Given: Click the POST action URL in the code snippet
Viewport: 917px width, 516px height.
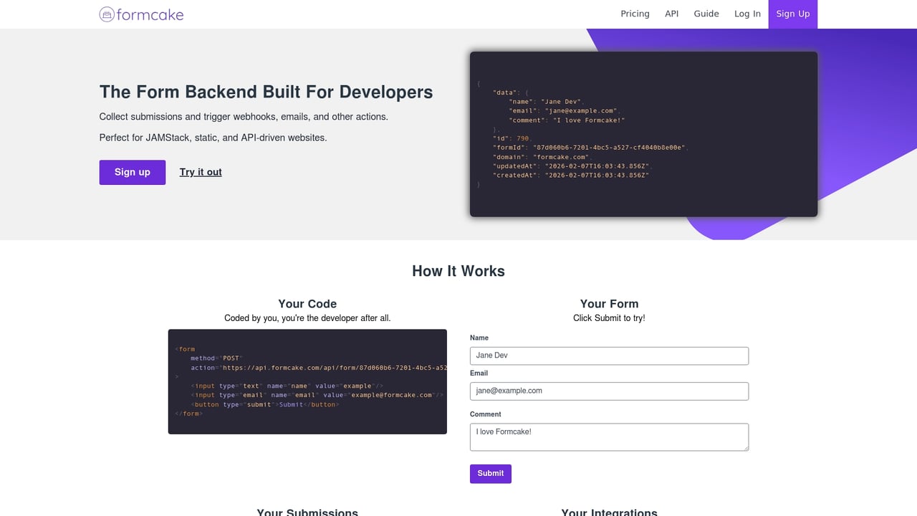Looking at the screenshot, I should pyautogui.click(x=320, y=367).
